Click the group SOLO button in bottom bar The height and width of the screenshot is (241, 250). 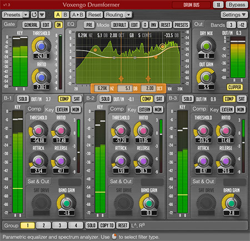tap(91, 225)
